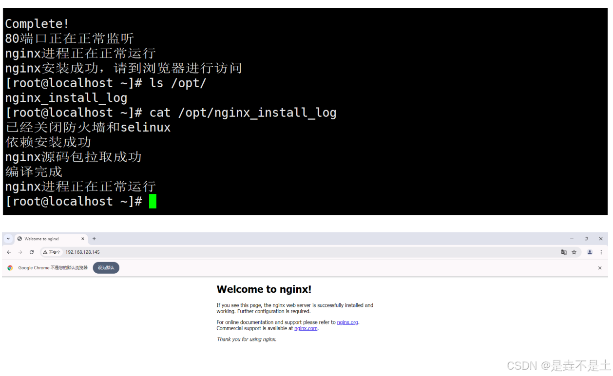613x376 pixels.
Task: Open the nginx.com link
Action: click(306, 328)
